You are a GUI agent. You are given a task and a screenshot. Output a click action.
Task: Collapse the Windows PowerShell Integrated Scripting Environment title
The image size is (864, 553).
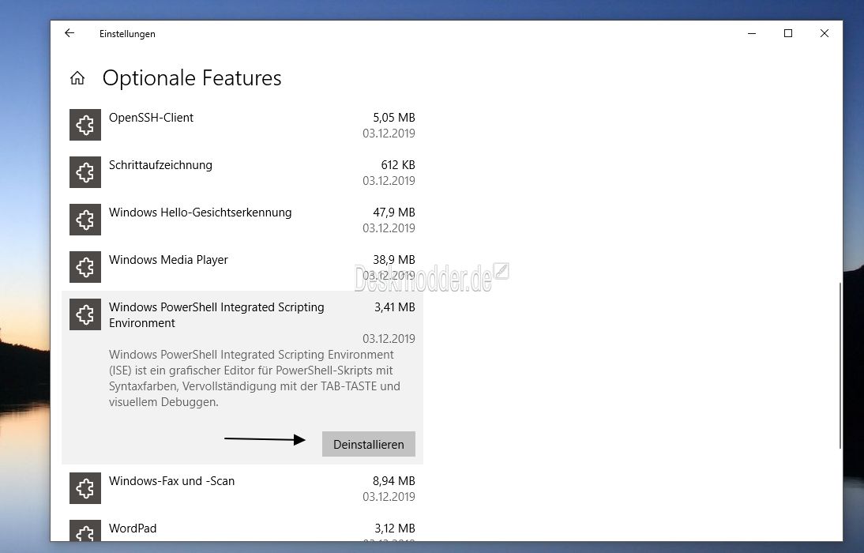click(x=216, y=315)
